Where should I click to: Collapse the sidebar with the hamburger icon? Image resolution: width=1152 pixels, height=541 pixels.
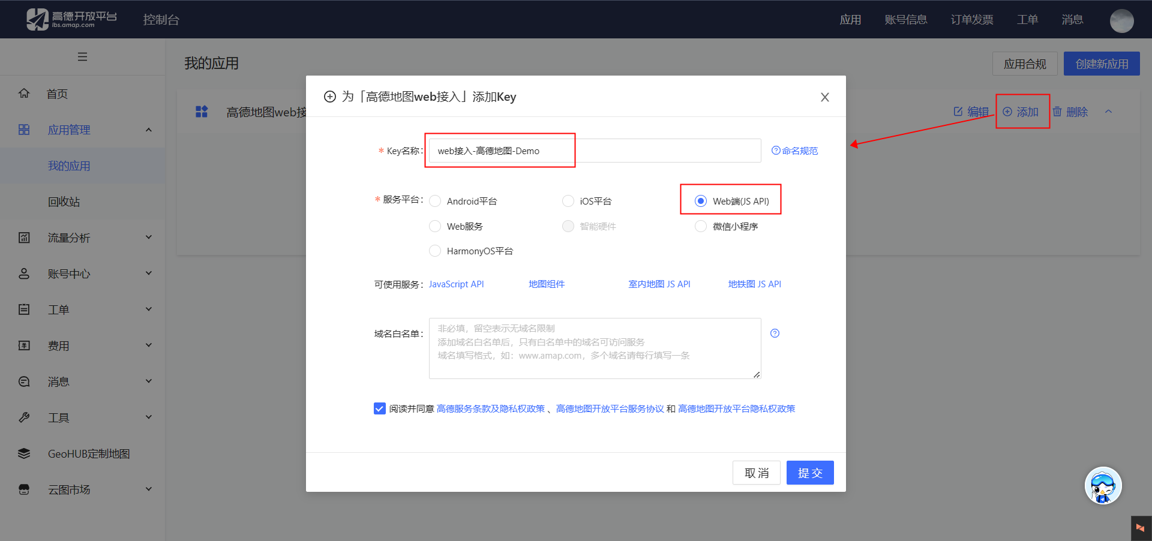83,57
